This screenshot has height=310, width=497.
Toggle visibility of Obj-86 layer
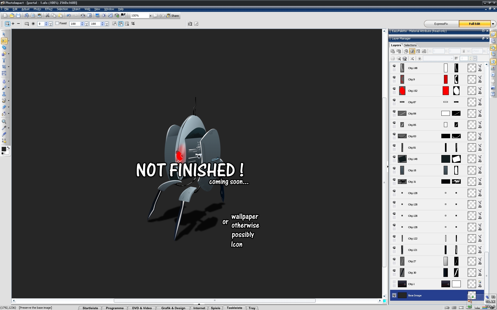click(x=394, y=112)
